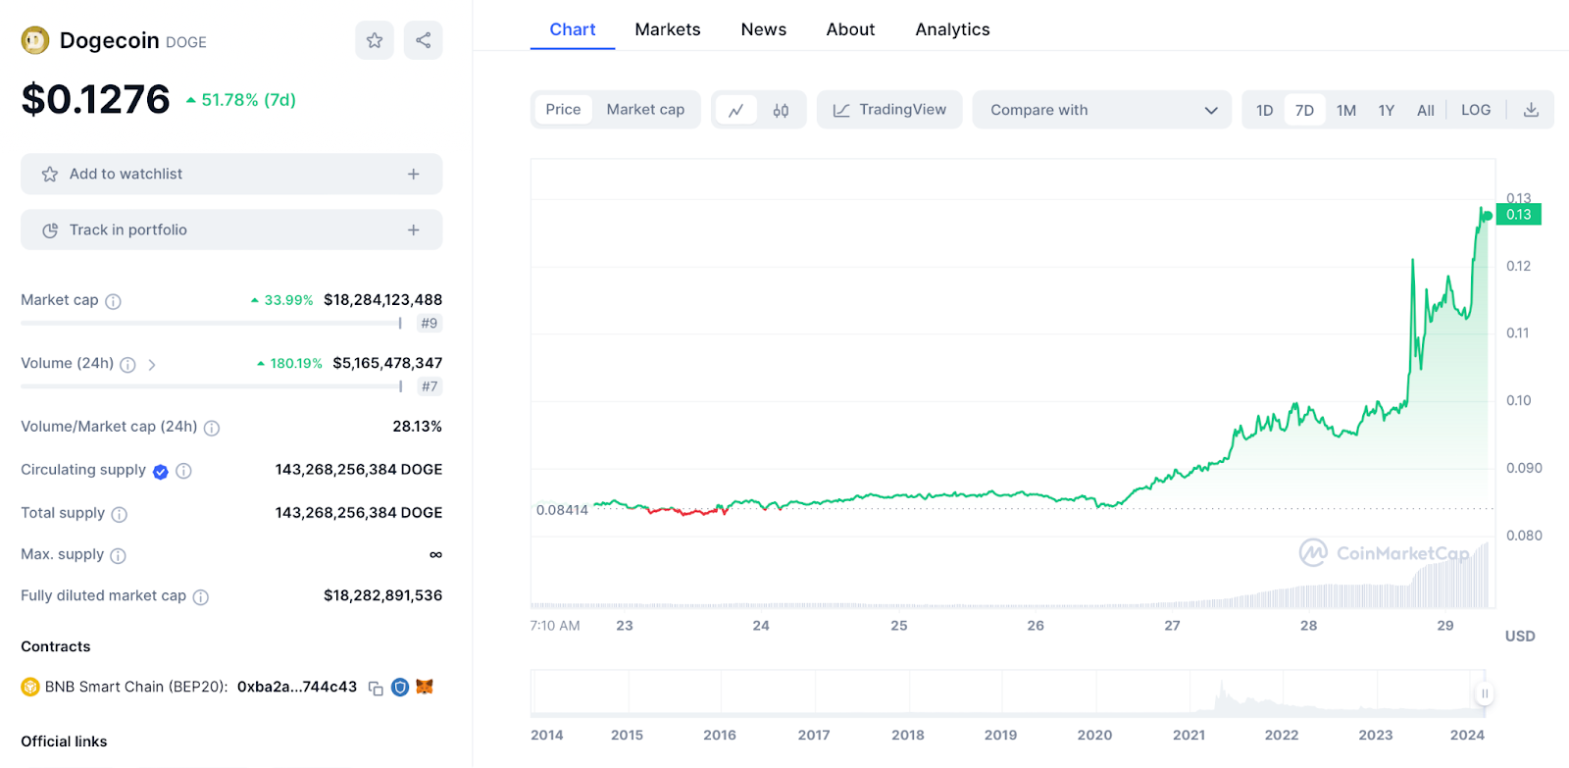Viewport: 1569px width, 768px height.
Task: Add contract to MetaMask via fox icon
Action: [425, 687]
